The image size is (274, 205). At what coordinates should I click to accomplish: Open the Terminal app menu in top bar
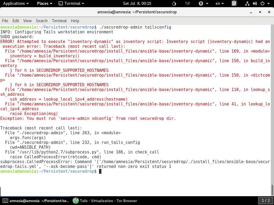click(71, 3)
